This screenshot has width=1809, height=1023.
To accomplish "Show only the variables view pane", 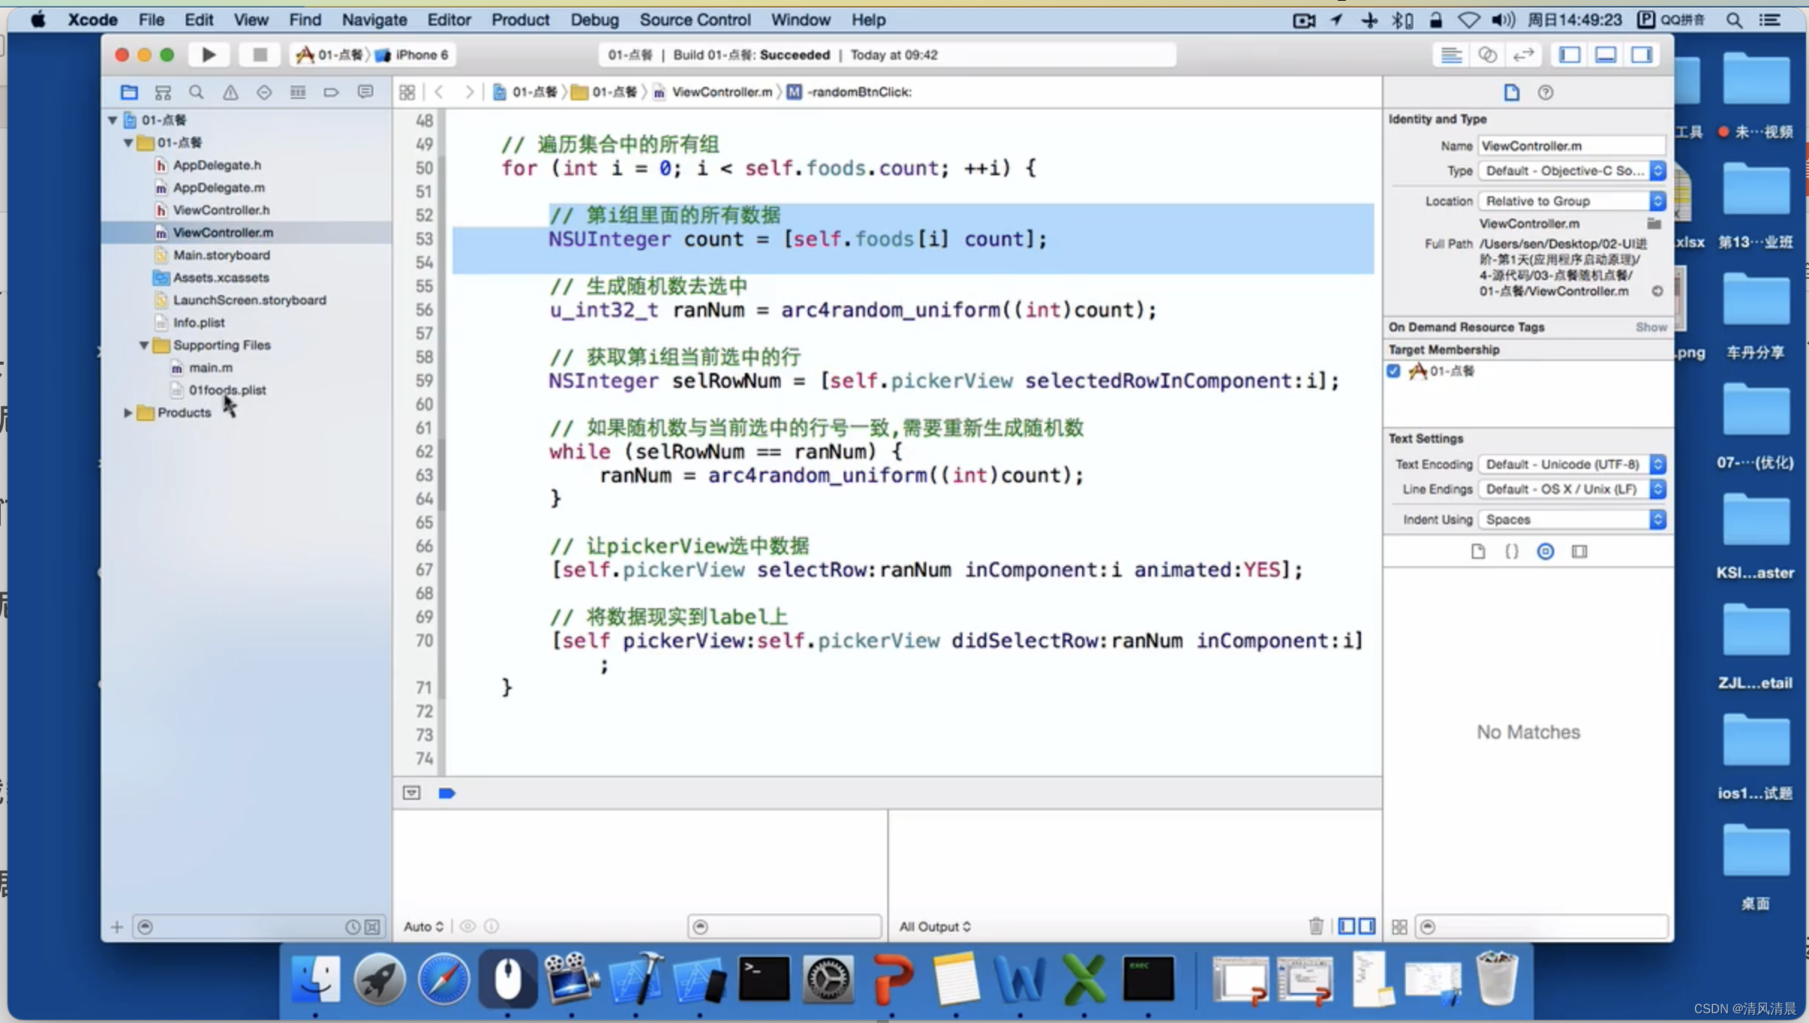I will [1347, 926].
